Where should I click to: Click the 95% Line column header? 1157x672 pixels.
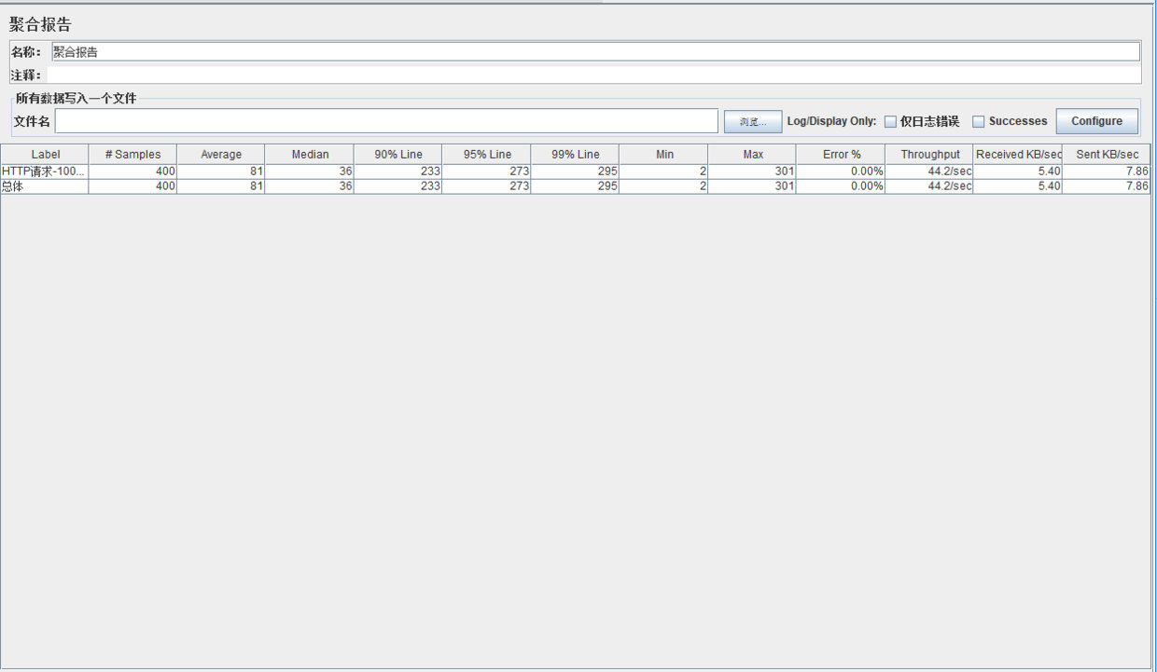[487, 155]
